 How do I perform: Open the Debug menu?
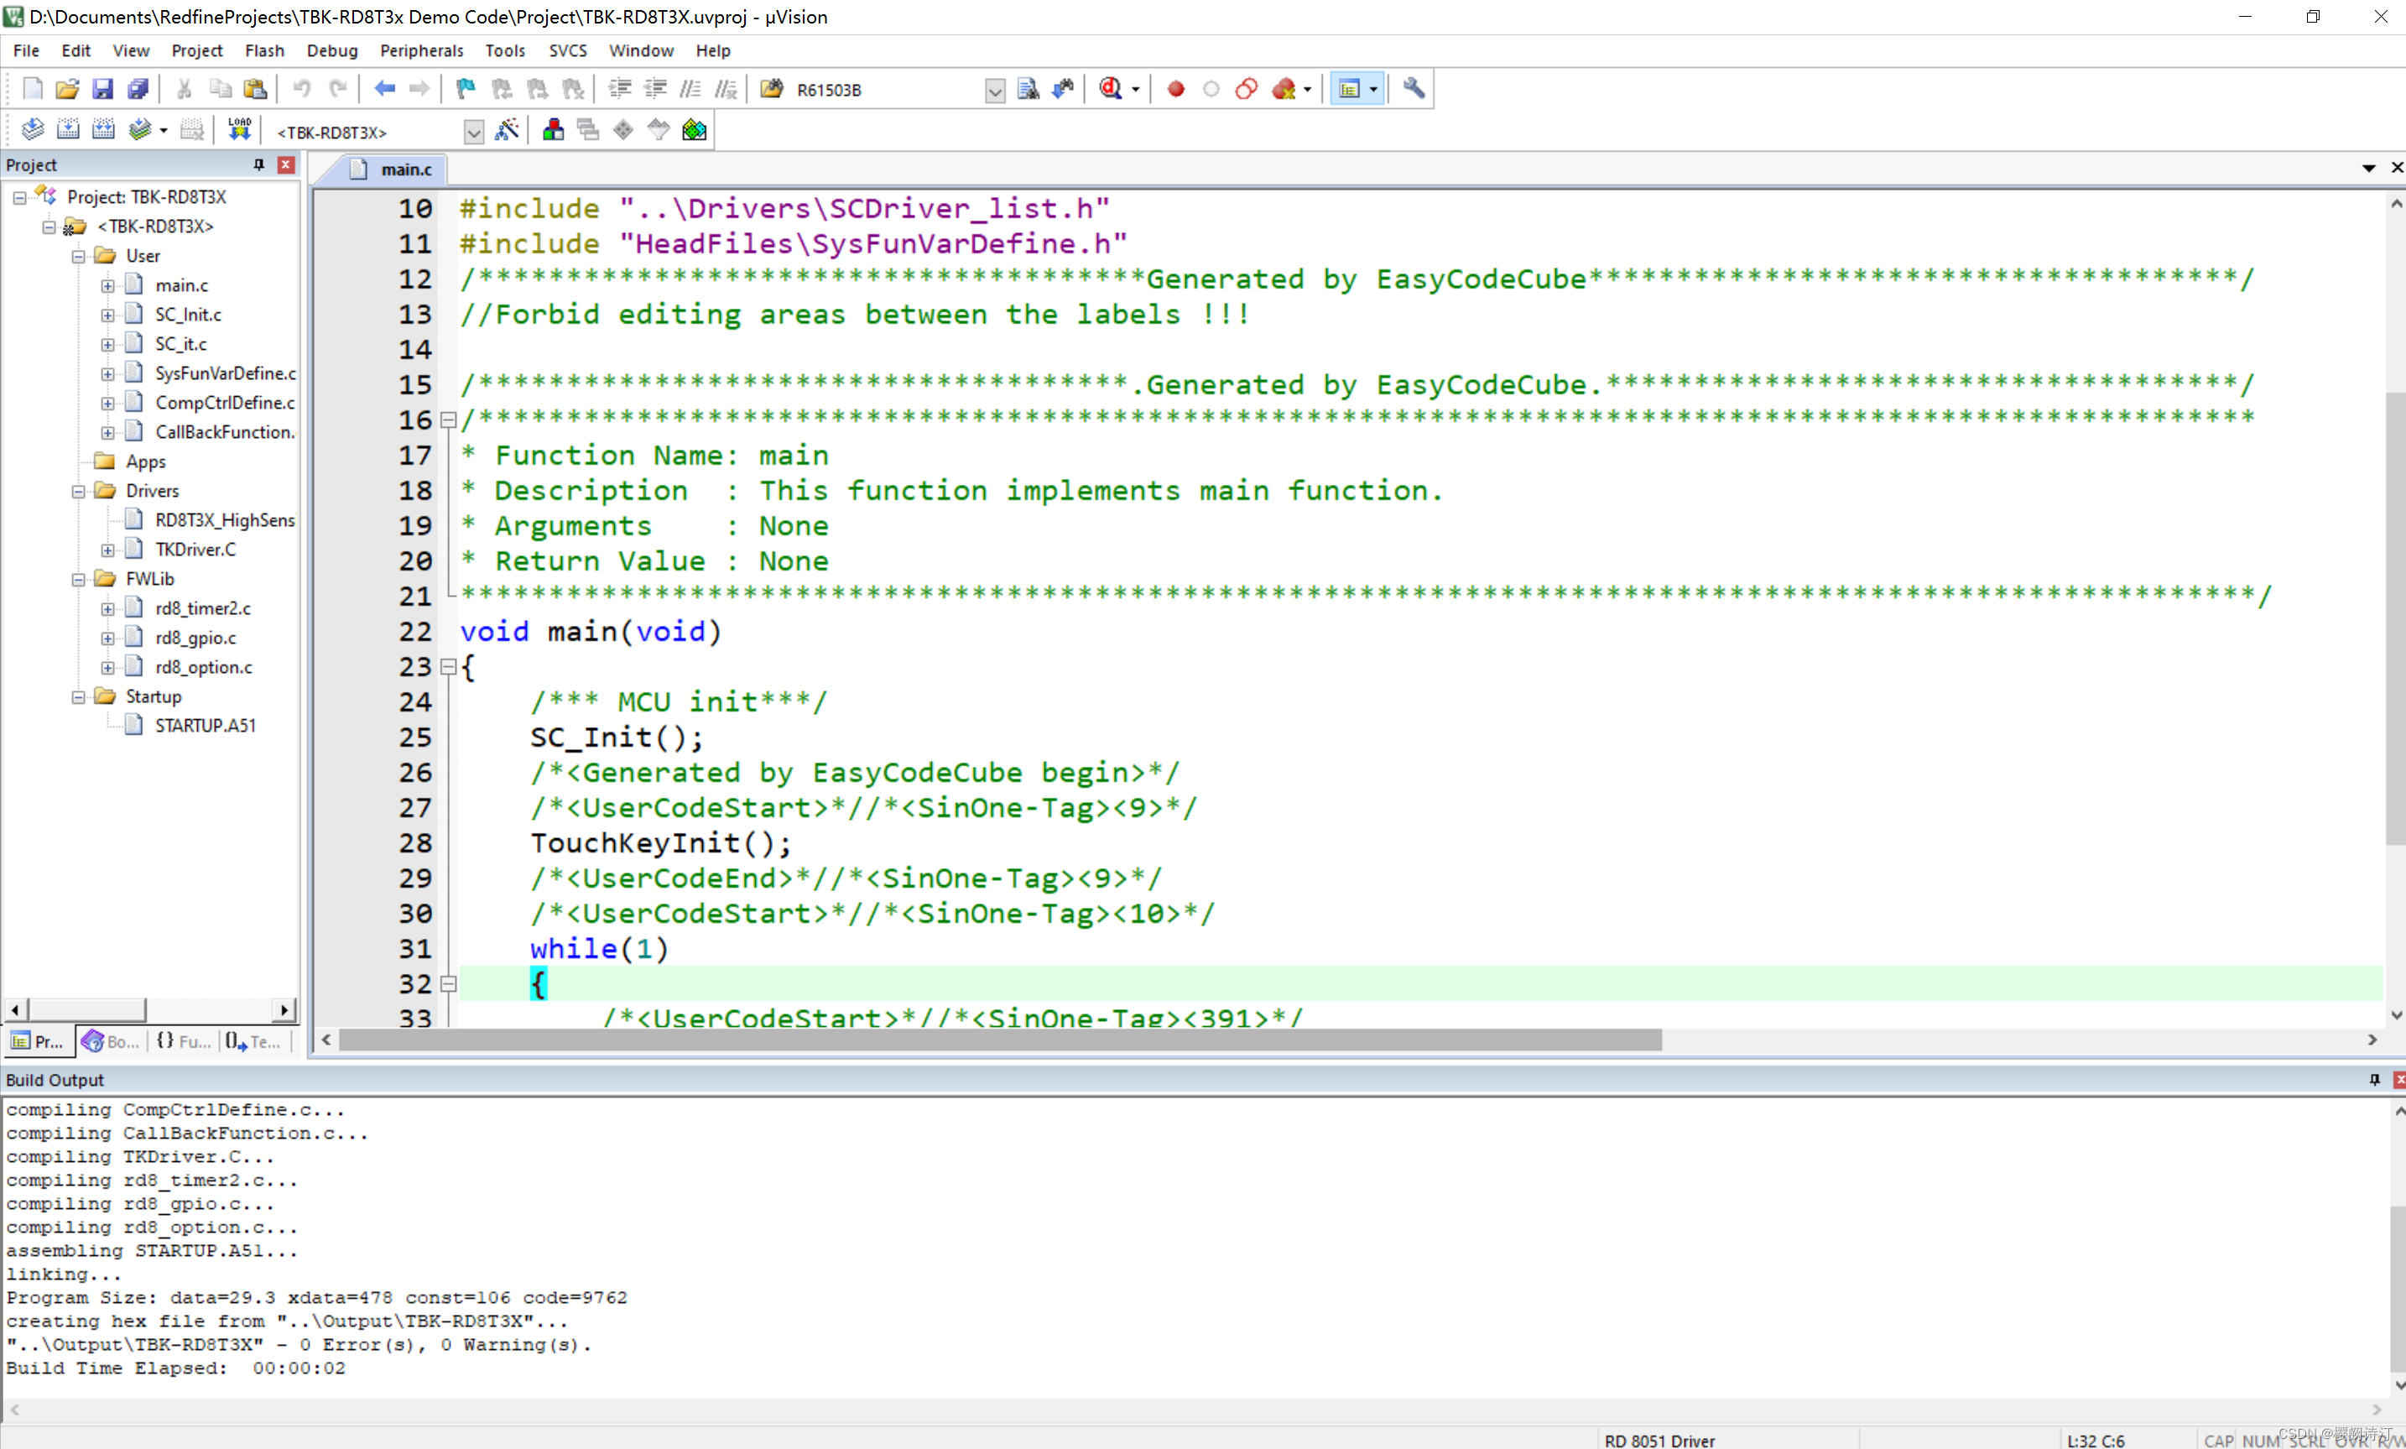point(332,51)
